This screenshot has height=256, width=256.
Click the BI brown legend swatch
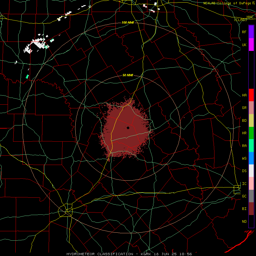click(x=251, y=209)
